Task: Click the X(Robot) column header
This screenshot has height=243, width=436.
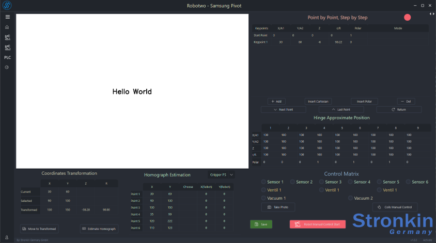Action: tap(206, 187)
